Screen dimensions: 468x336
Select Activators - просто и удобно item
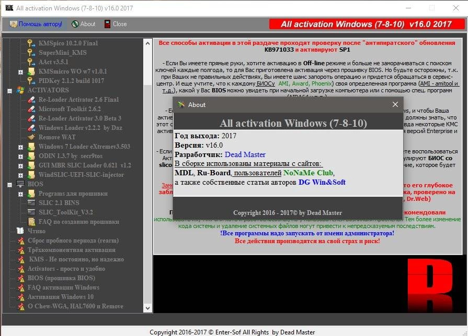(66, 269)
